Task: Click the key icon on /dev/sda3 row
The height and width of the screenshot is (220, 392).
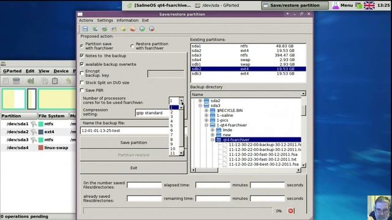Action: [34, 140]
